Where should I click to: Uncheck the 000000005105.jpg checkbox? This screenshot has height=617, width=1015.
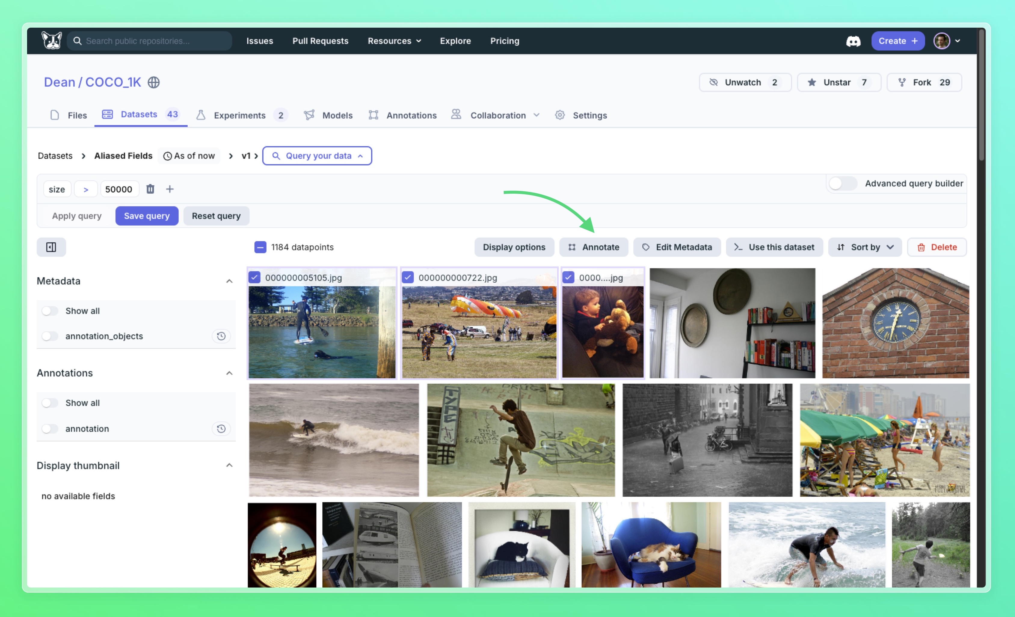click(254, 277)
